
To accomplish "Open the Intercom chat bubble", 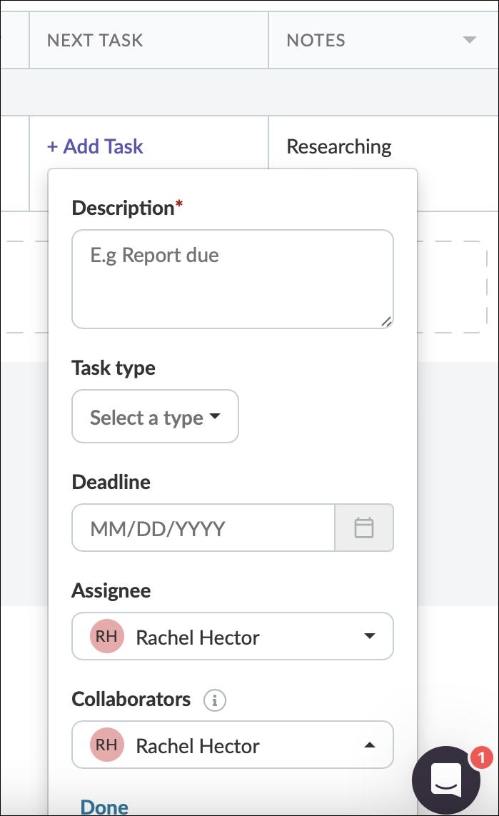I will pos(445,780).
